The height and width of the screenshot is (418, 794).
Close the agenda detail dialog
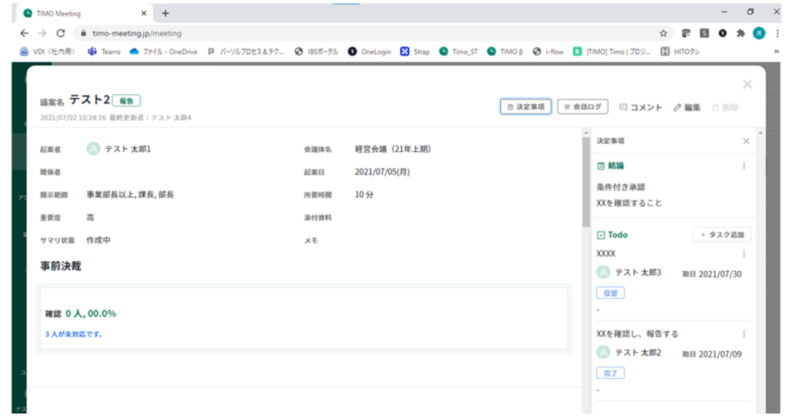point(747,84)
